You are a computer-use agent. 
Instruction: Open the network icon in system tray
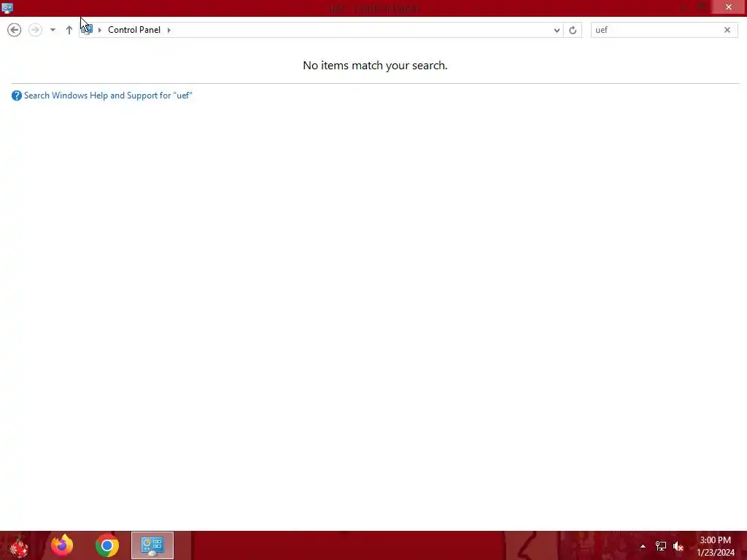(661, 546)
